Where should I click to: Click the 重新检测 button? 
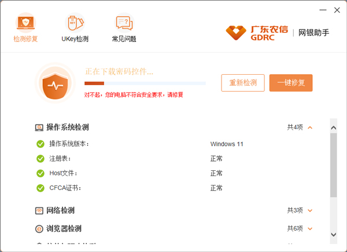[243, 83]
